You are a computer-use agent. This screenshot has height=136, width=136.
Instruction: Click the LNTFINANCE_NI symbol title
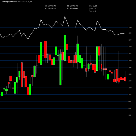(x=25, y=2)
